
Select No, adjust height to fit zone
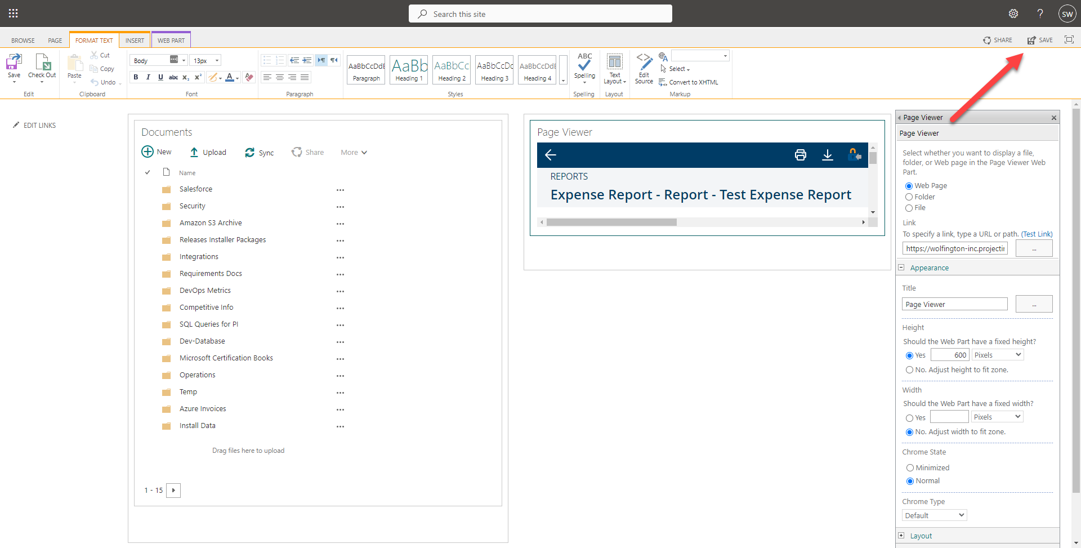point(909,370)
